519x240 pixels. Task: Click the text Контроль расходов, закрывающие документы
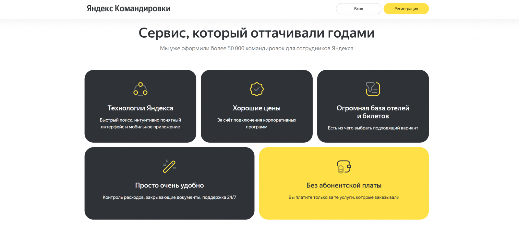(x=169, y=198)
